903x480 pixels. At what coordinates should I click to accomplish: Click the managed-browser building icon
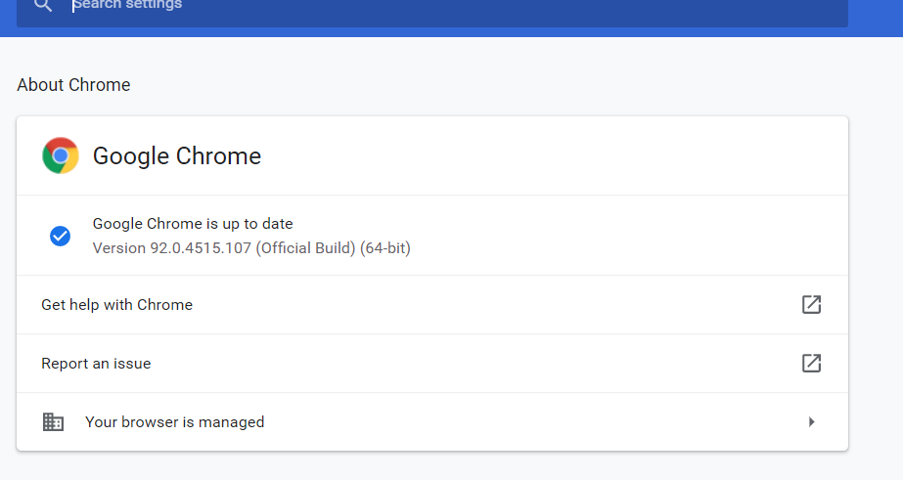(x=53, y=422)
